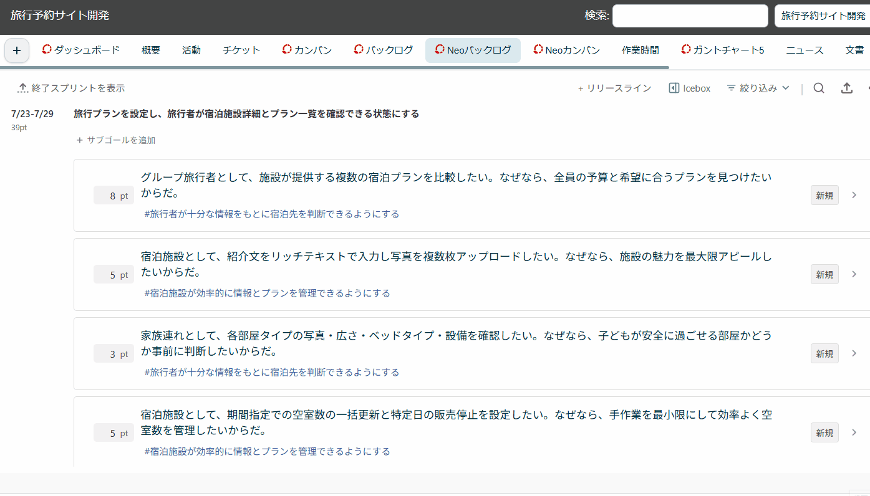Viewport: 870px width, 496px height.
Task: Click the export upload icon
Action: coord(847,88)
